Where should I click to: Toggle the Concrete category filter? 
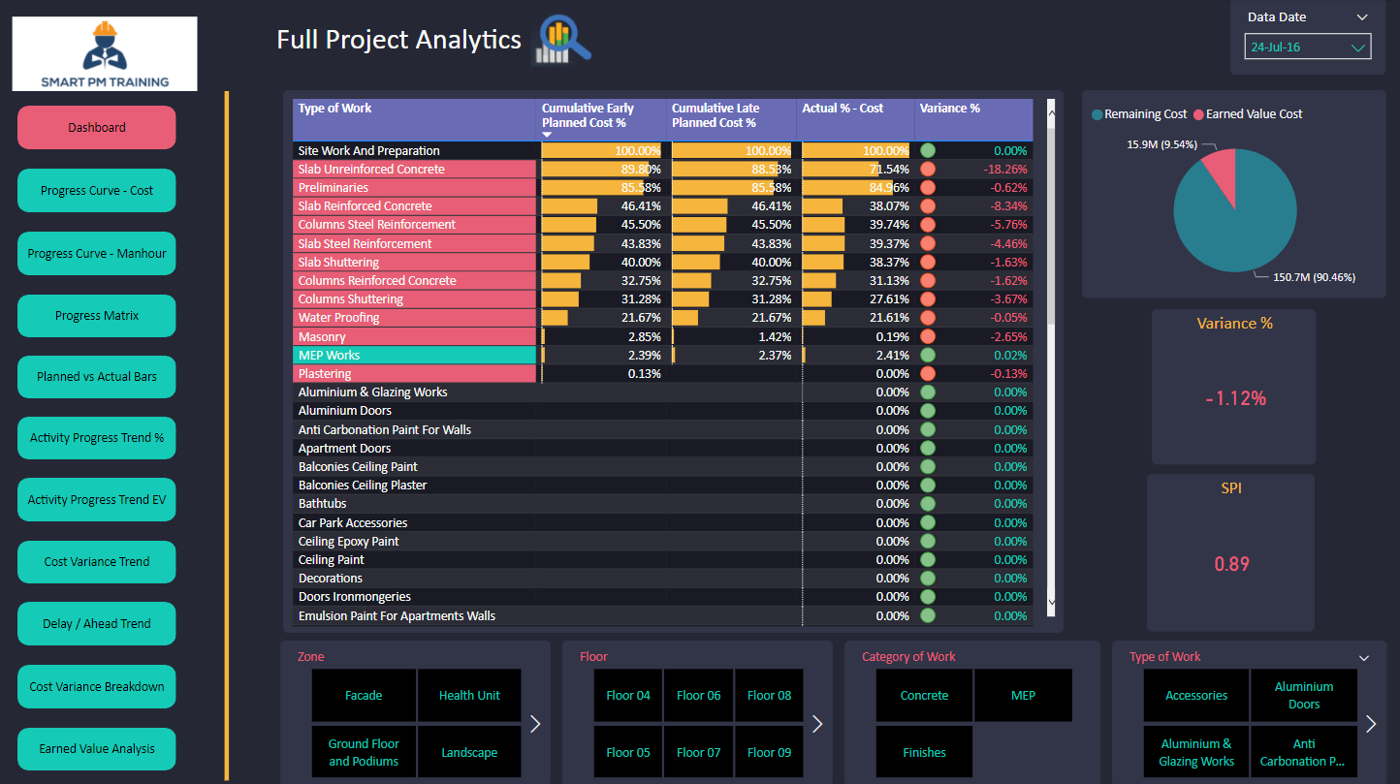point(923,695)
